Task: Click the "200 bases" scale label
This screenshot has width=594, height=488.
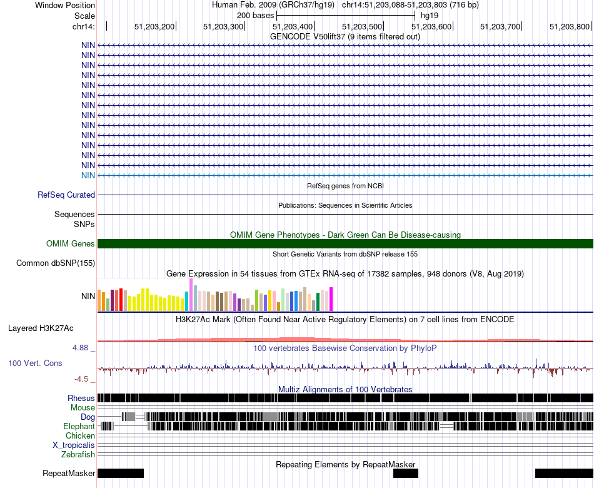Action: point(255,16)
